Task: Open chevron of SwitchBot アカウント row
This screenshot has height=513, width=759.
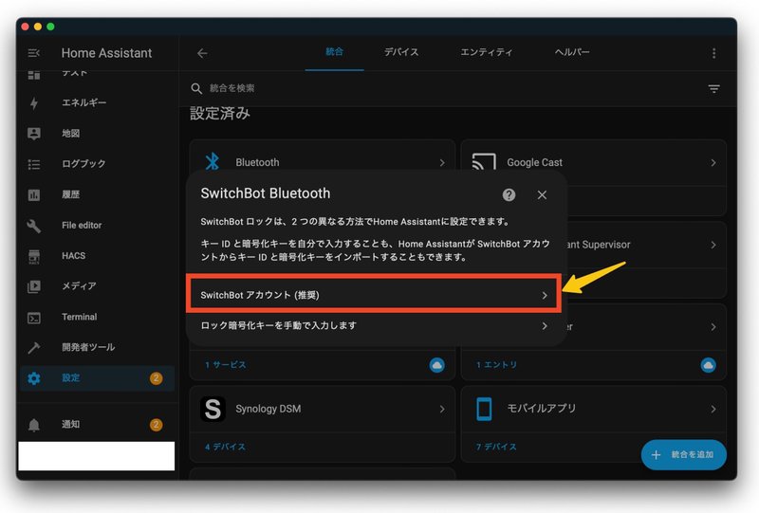Action: point(545,295)
